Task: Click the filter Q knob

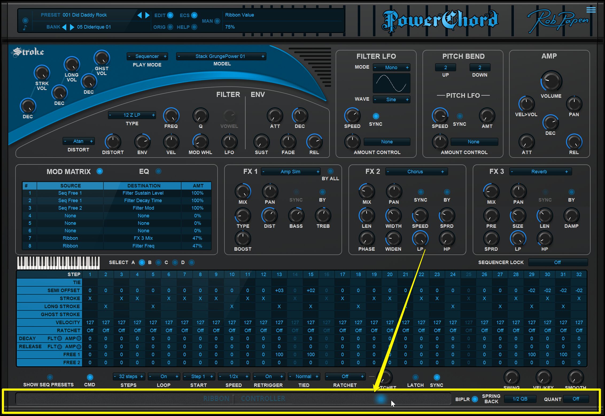Action: [200, 116]
